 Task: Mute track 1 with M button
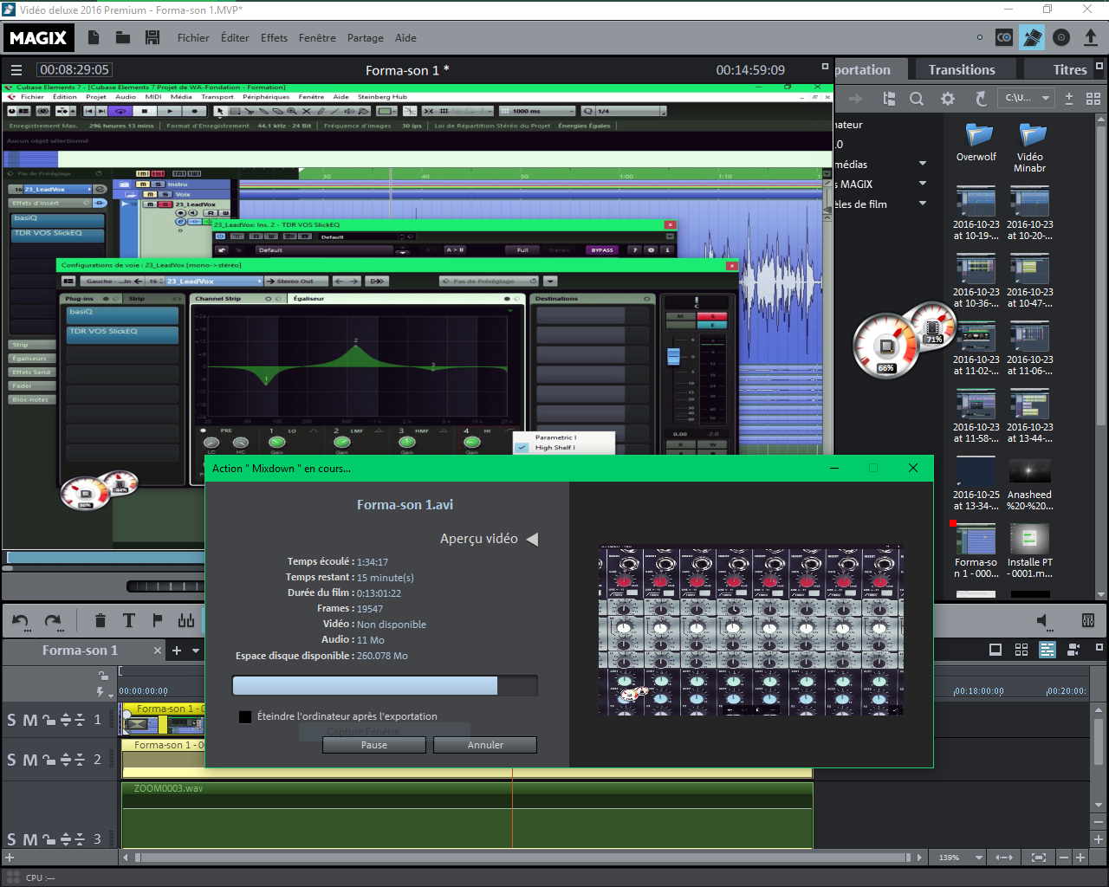(x=30, y=720)
